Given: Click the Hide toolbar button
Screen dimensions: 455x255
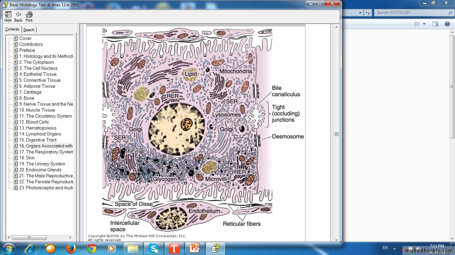Looking at the screenshot, I should coord(8,17).
